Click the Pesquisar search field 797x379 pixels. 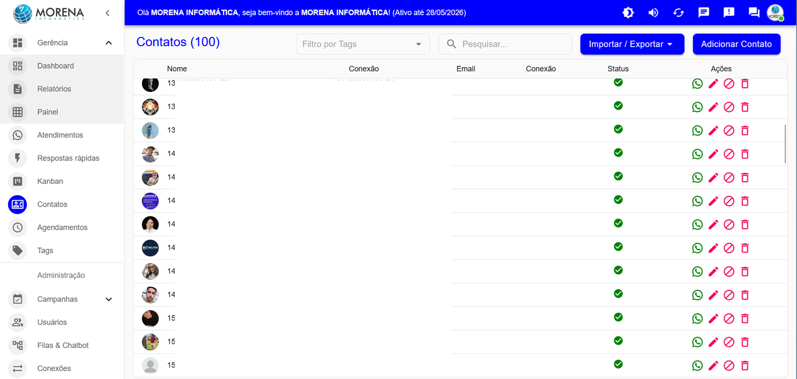click(512, 44)
